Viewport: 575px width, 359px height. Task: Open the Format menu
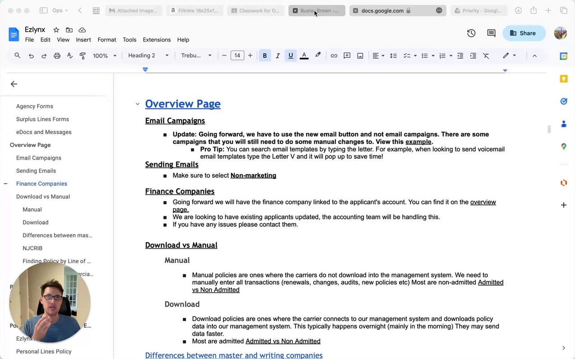point(107,39)
